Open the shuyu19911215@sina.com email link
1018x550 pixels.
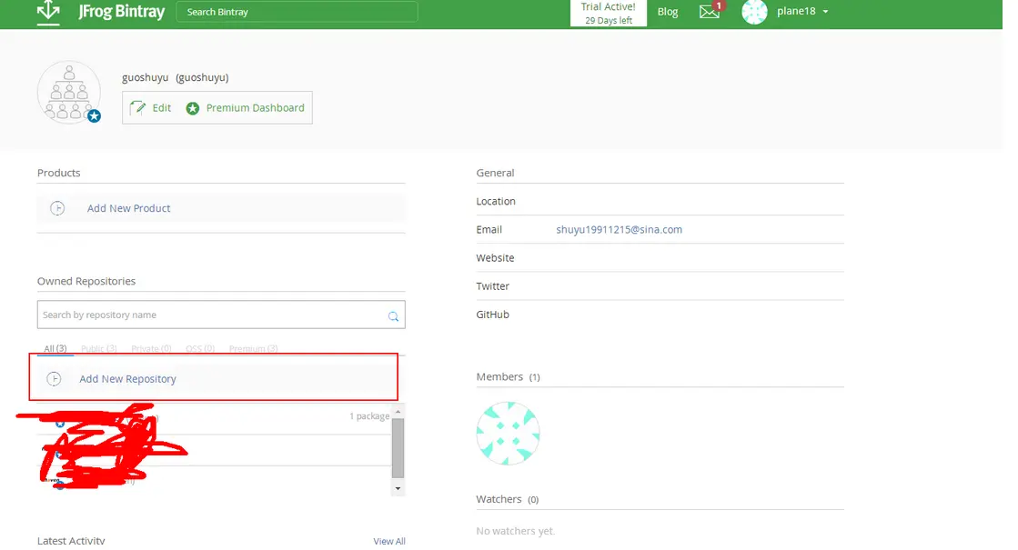(x=619, y=230)
